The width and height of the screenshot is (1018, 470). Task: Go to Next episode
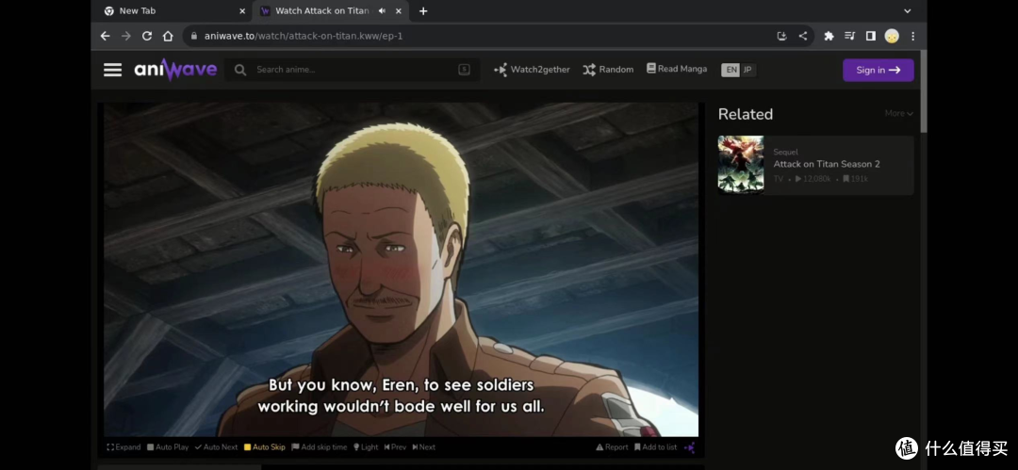click(423, 447)
